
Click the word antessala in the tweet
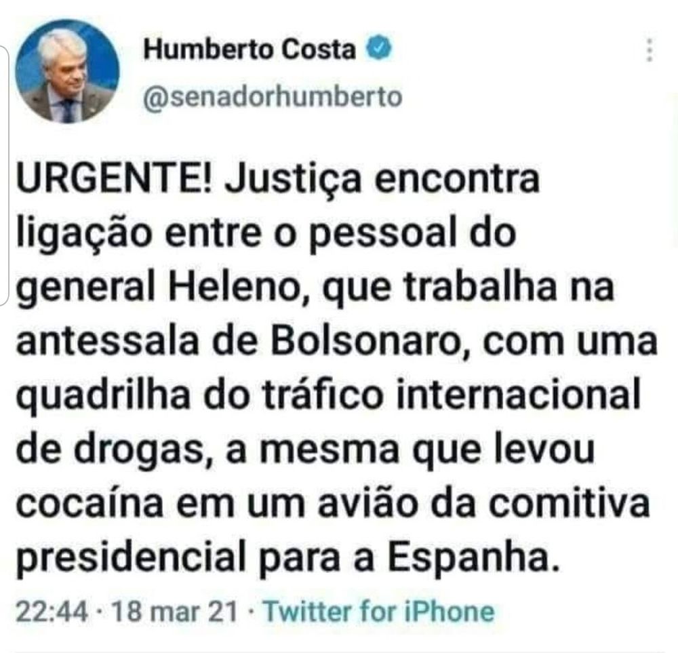point(107,342)
